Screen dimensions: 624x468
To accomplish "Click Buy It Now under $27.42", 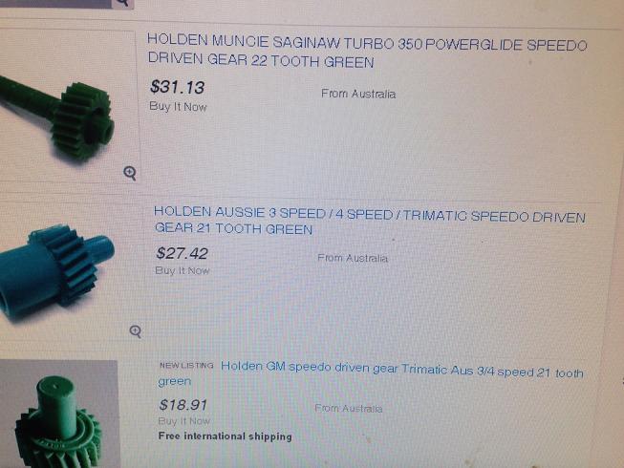I will pos(182,271).
